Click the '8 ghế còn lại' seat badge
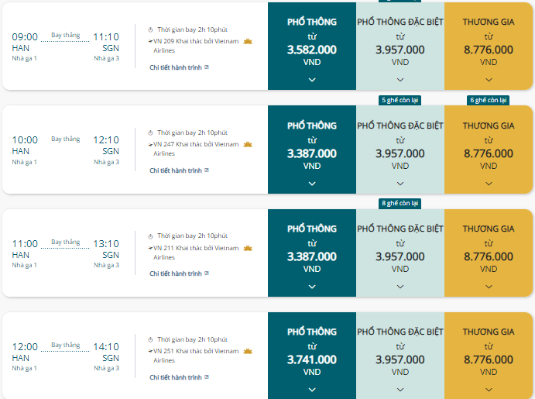Screen dimensions: 535x399 click(400, 203)
